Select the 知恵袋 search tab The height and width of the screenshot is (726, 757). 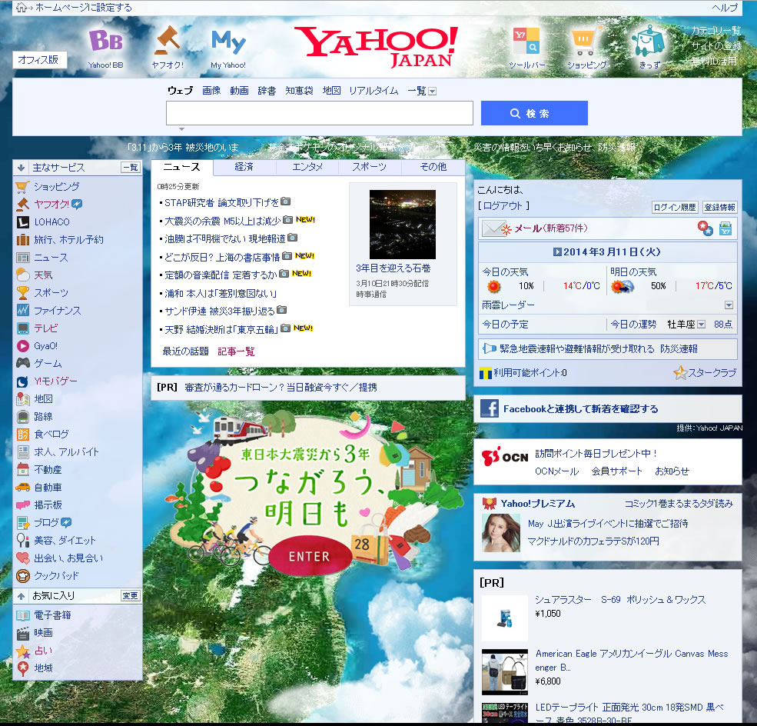coord(299,90)
